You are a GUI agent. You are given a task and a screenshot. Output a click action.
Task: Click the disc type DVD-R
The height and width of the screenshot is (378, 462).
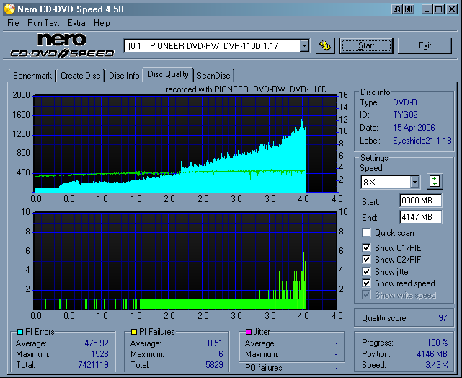pos(405,102)
